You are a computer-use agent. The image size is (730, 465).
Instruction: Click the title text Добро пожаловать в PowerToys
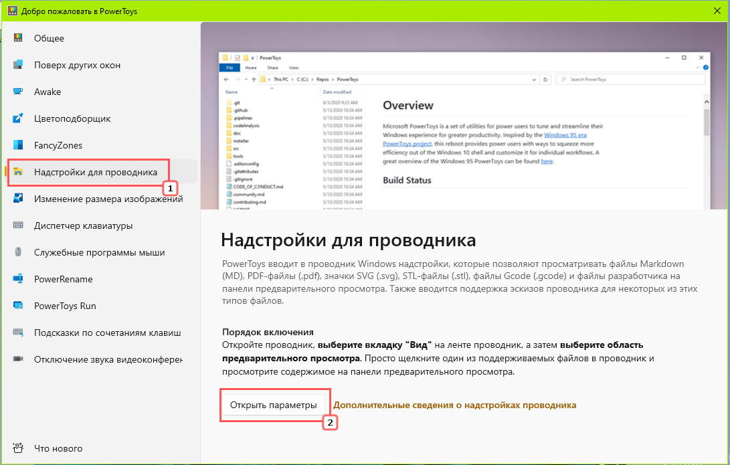point(79,11)
